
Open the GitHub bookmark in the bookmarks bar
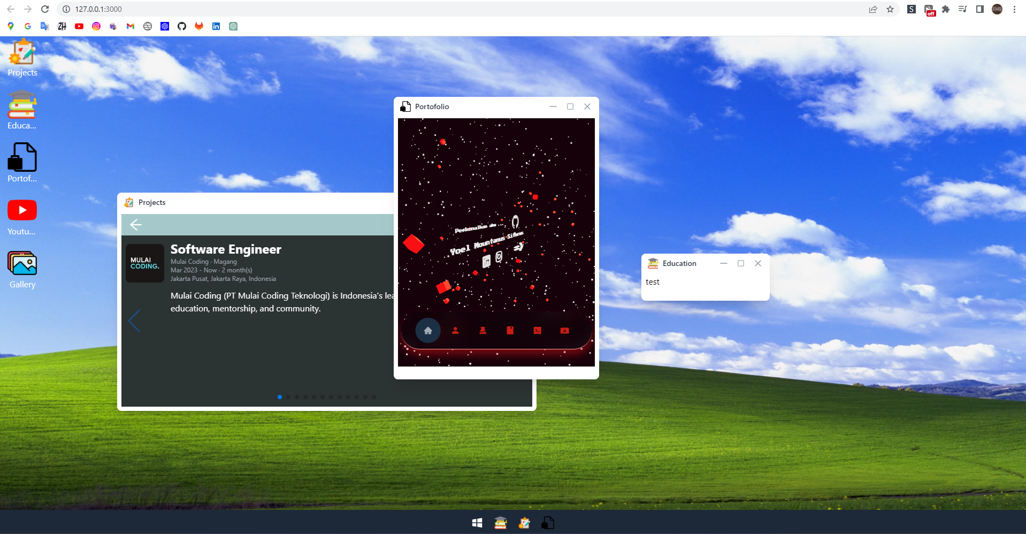click(181, 26)
